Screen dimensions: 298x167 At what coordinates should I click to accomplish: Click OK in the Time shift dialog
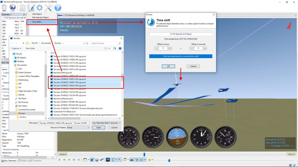pos(168,66)
